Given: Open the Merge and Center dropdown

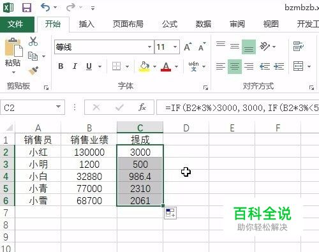Looking at the screenshot, I should tap(309, 67).
